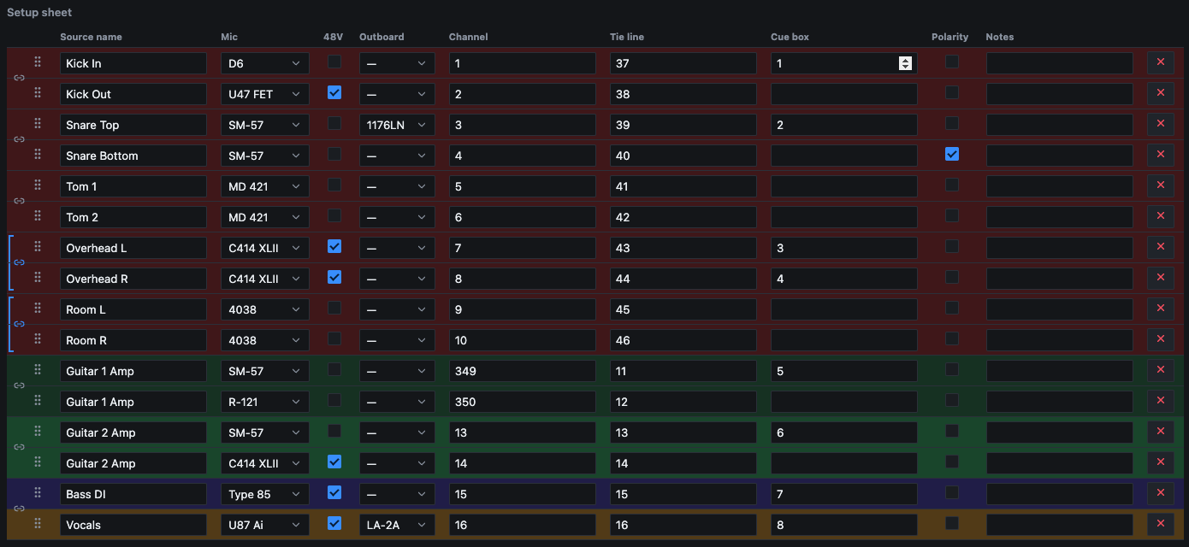Delete the Tom 1 row with its red X
This screenshot has width=1189, height=547.
[1161, 185]
